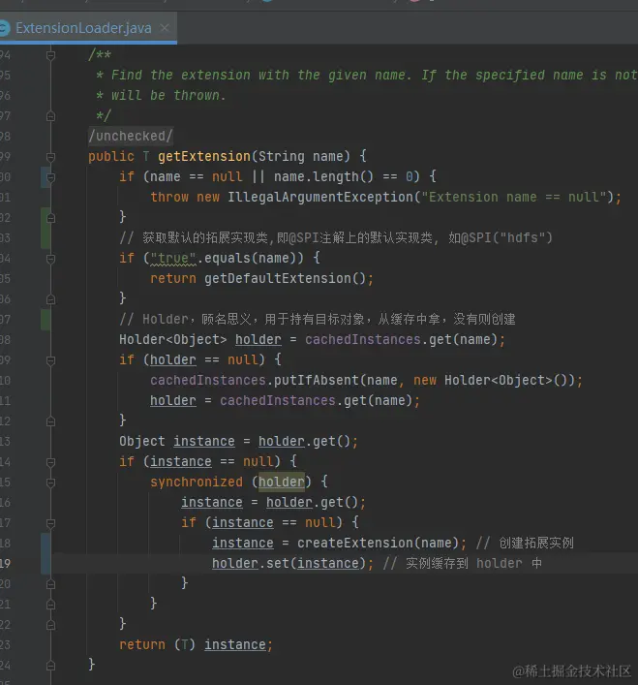Click the underlined "true" string literal
This screenshot has height=685, width=638.
pyautogui.click(x=173, y=258)
